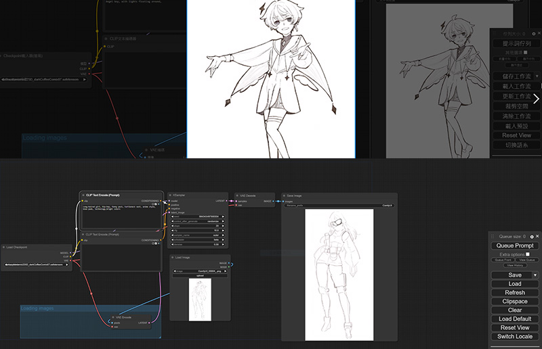The height and width of the screenshot is (349, 542).
Task: Toggle the 其他選項 checkbox in Chinese menu
Action: [x=526, y=52]
